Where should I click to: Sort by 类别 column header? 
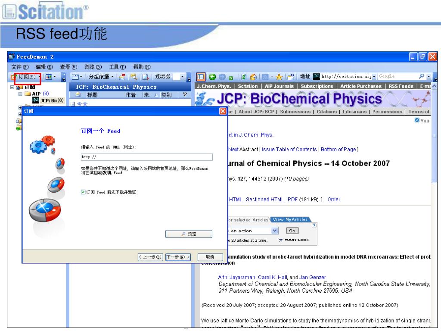point(169,95)
